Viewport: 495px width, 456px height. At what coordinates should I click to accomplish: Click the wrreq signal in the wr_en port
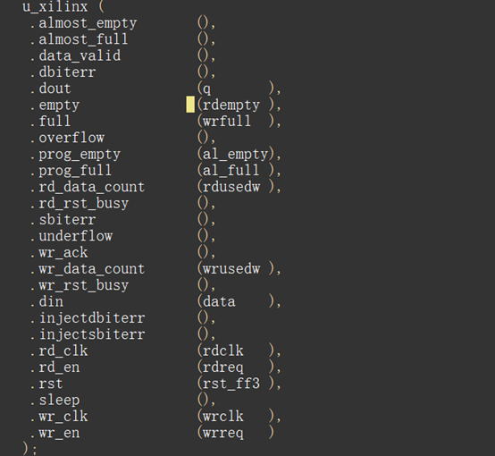pos(223,434)
